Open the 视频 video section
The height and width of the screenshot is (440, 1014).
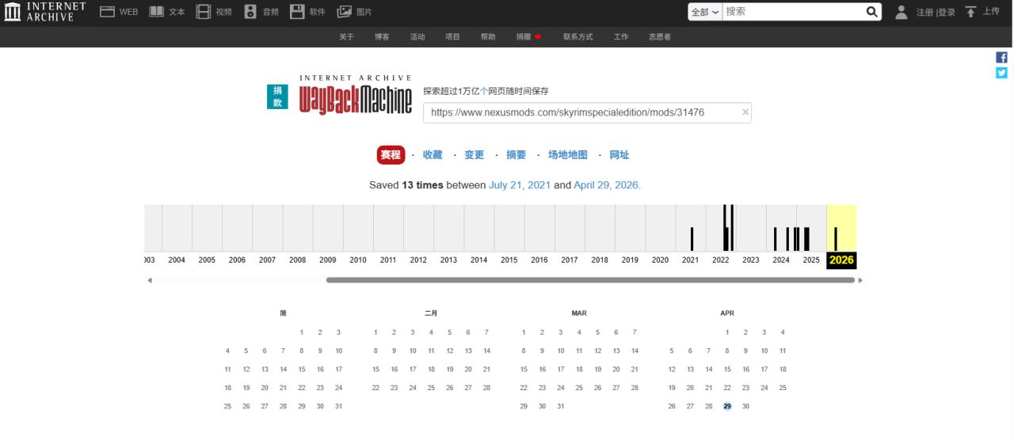coord(214,12)
